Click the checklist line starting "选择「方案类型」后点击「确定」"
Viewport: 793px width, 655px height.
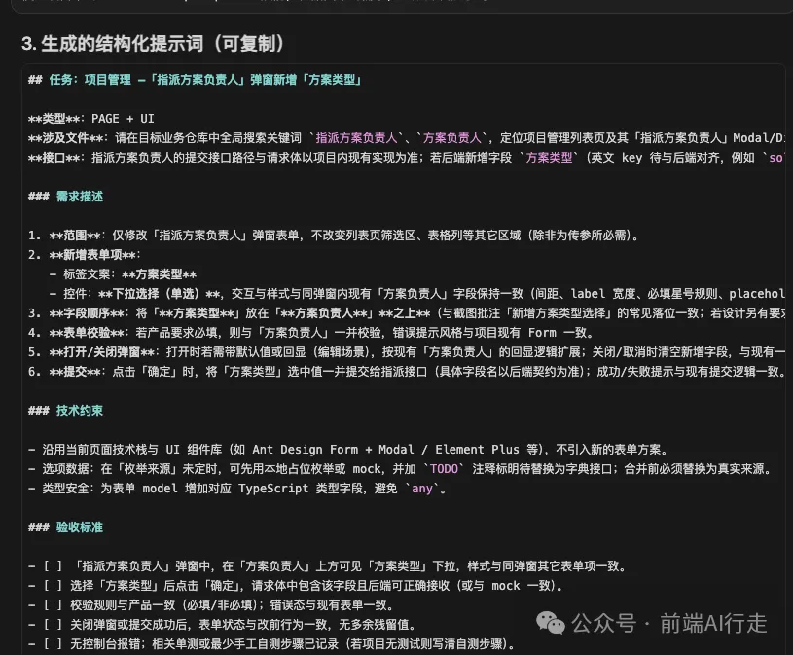pos(297,586)
